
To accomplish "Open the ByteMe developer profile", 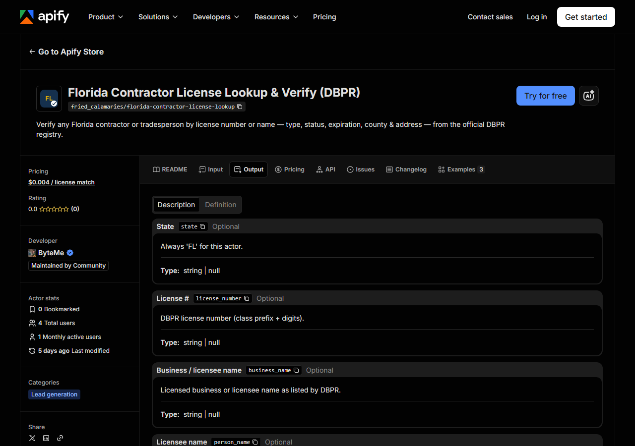I will tap(51, 253).
